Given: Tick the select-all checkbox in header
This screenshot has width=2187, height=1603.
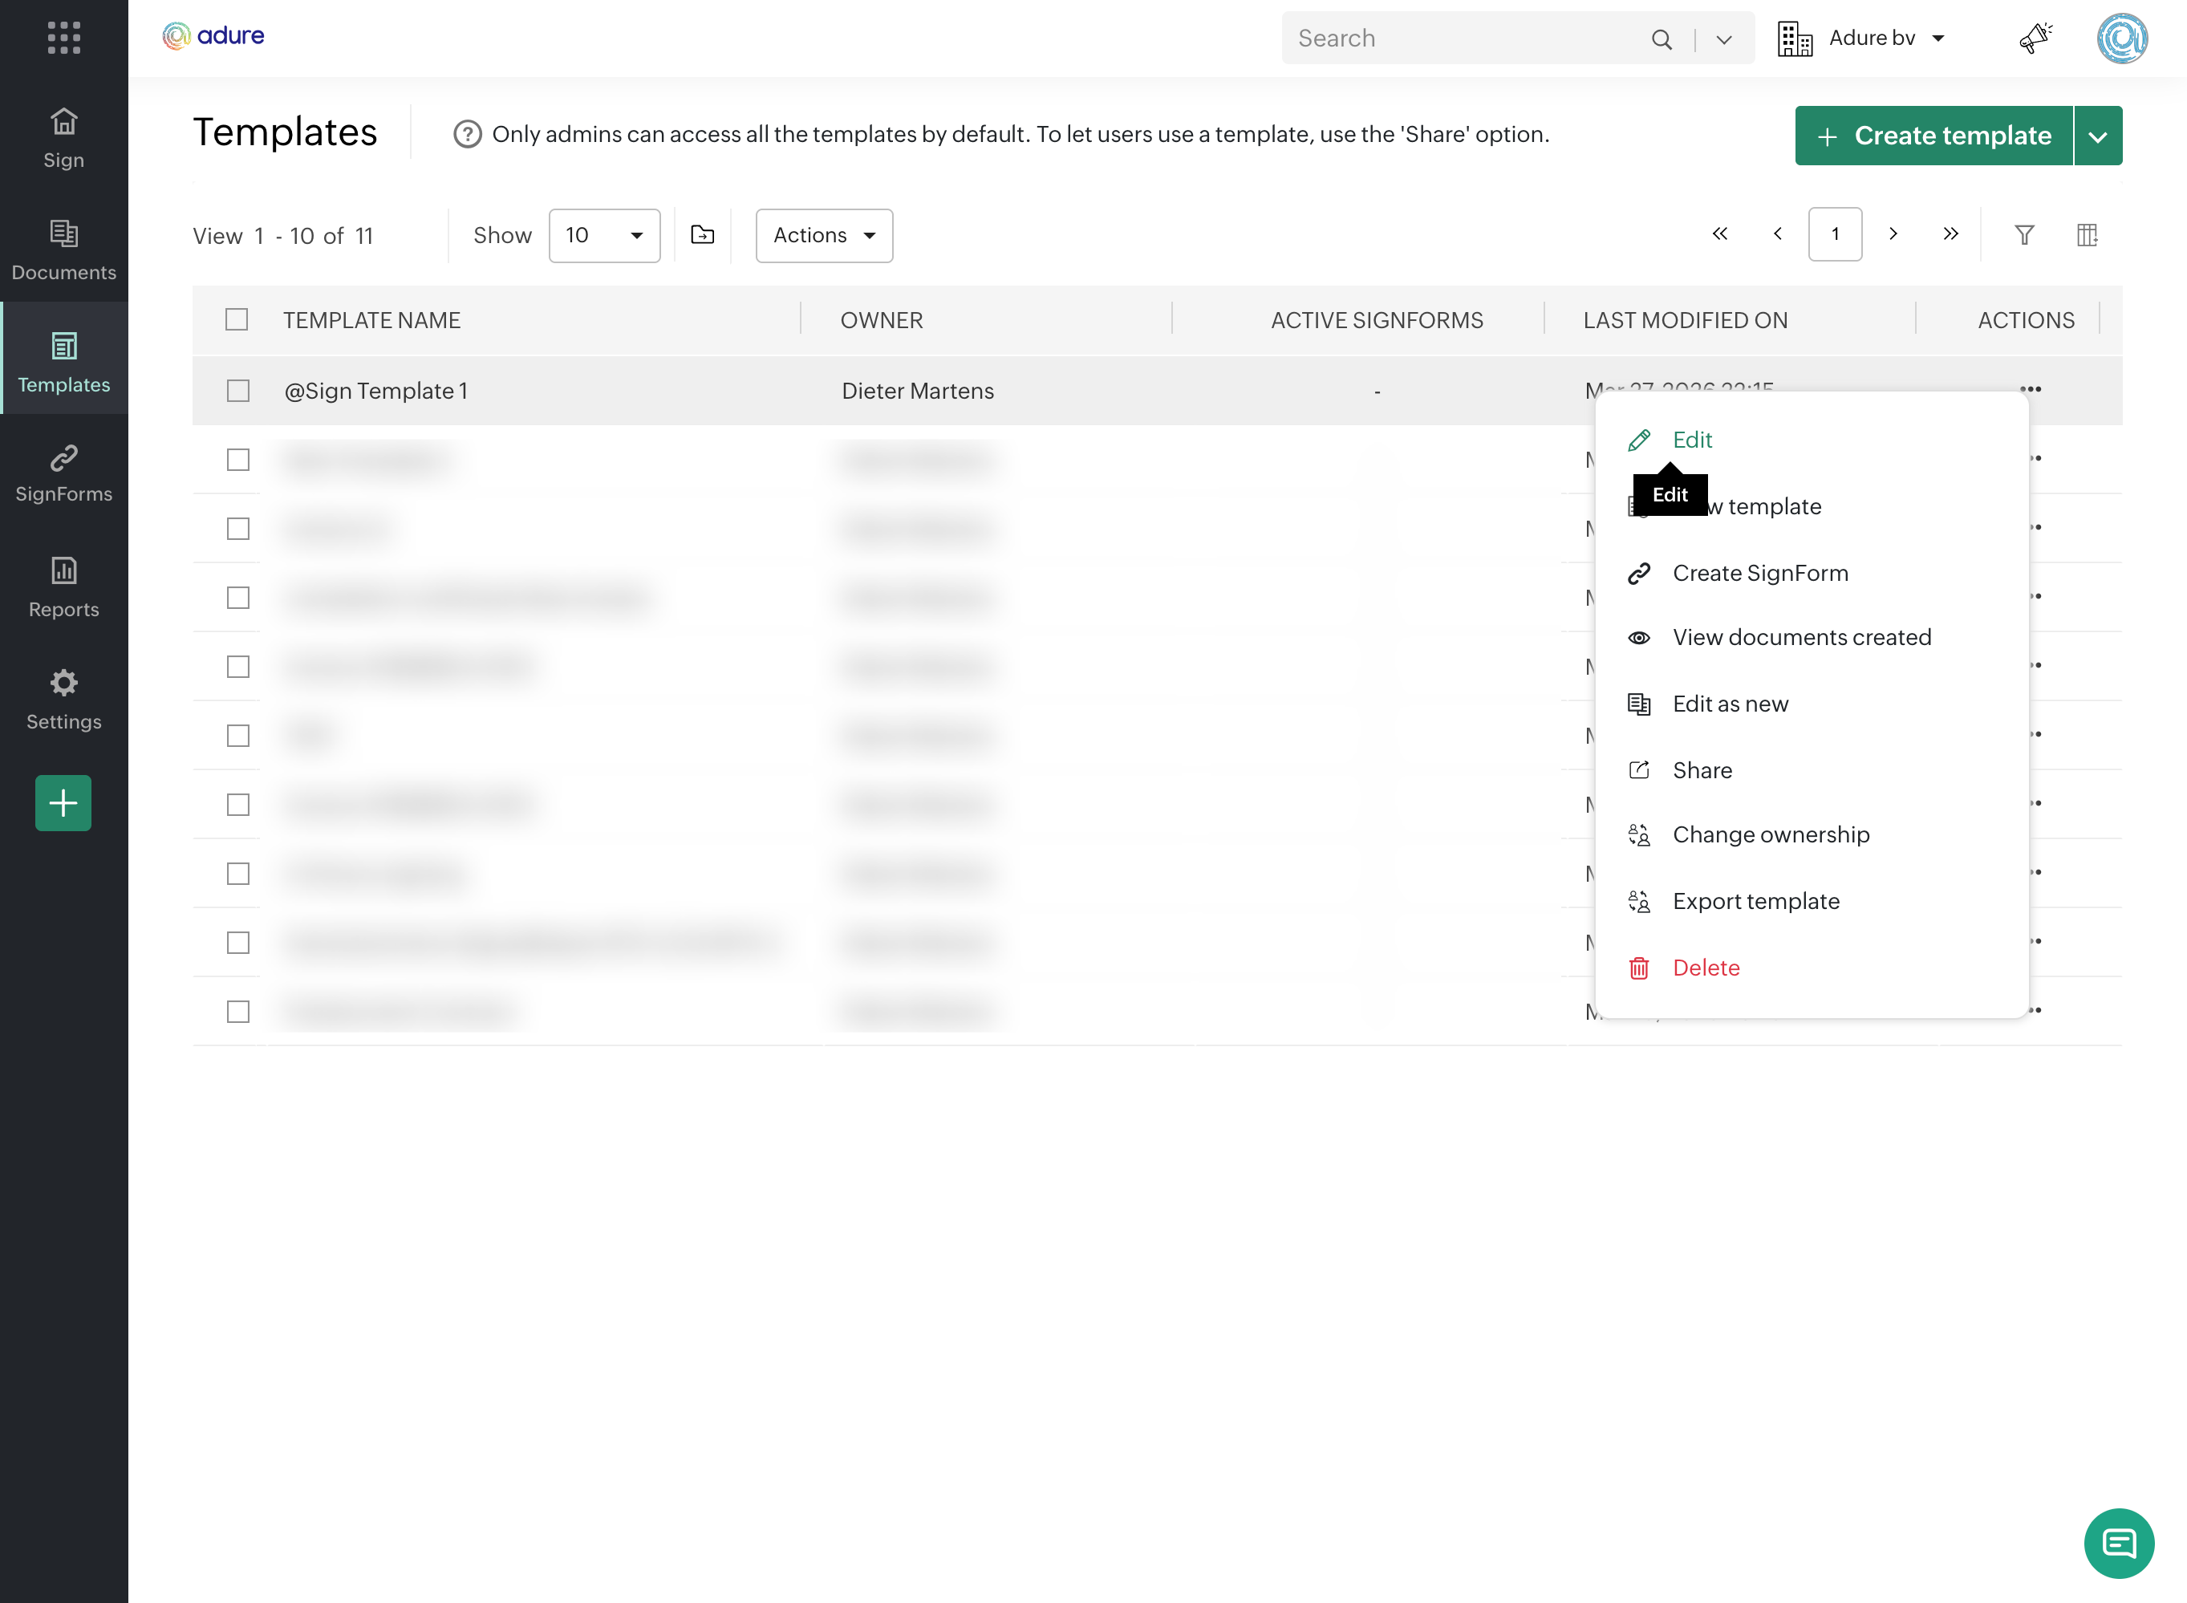Looking at the screenshot, I should click(237, 319).
